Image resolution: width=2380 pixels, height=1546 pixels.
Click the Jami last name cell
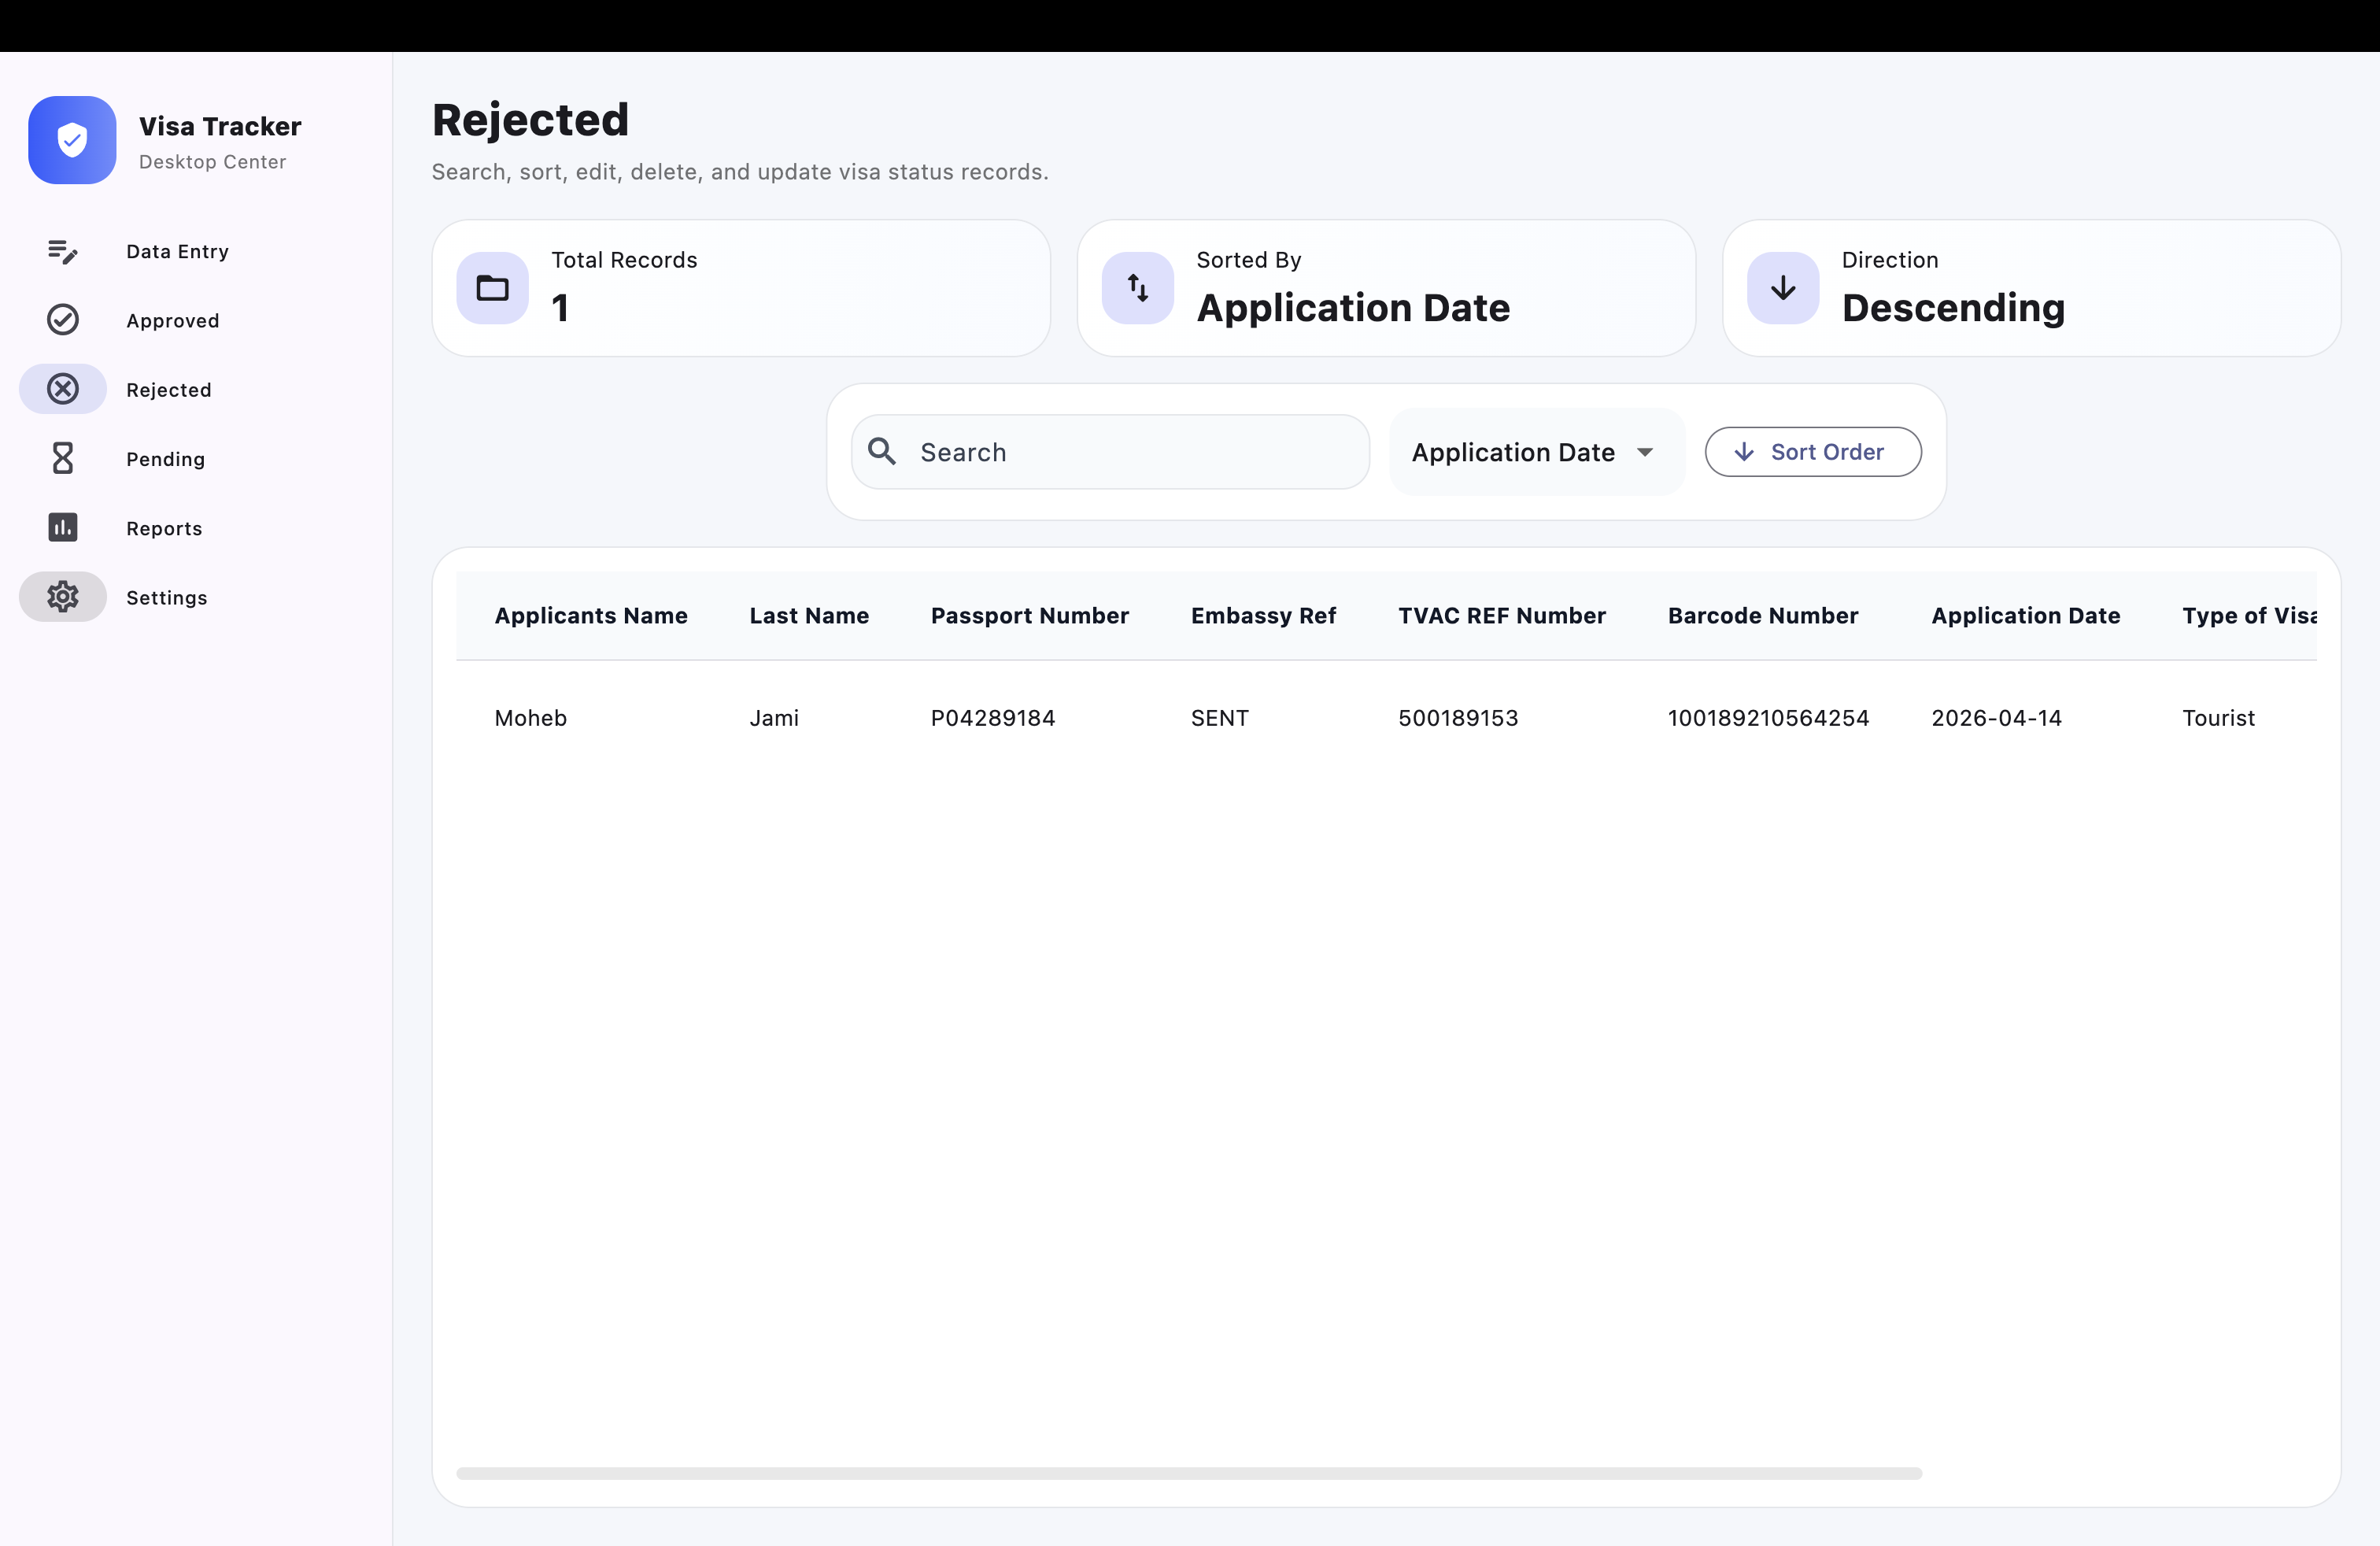774,718
